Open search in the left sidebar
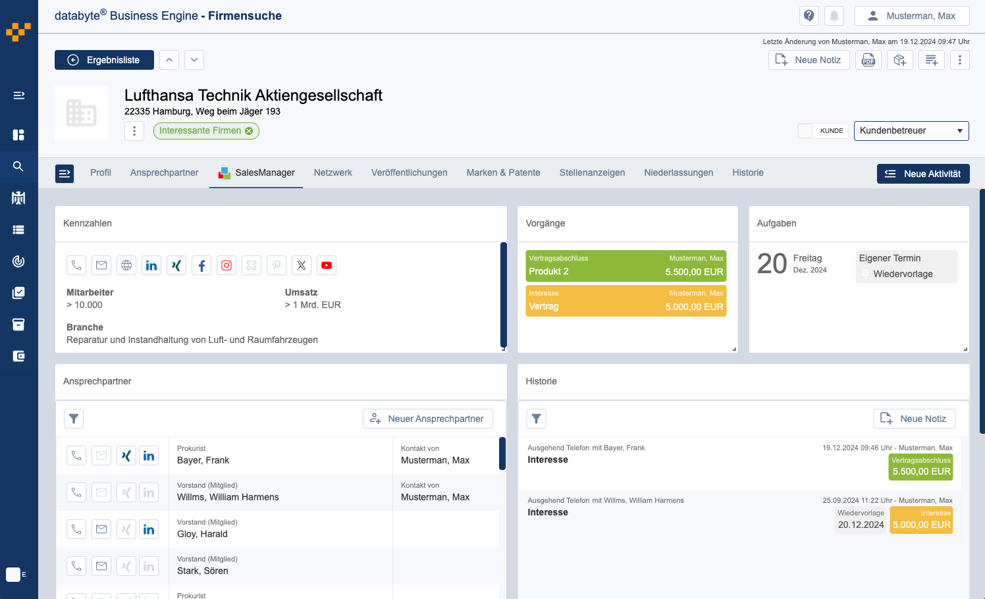985x599 pixels. (18, 167)
